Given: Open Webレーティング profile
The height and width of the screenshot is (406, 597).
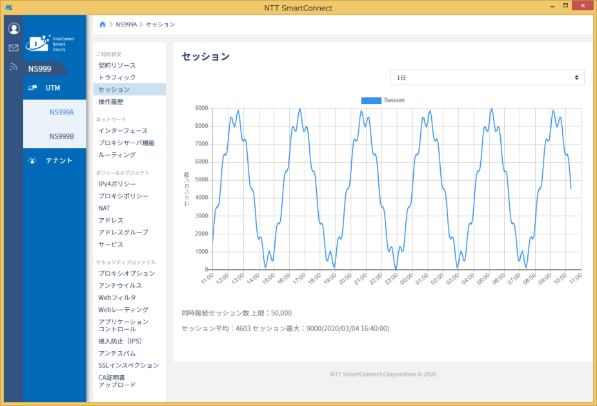Looking at the screenshot, I should 123,310.
